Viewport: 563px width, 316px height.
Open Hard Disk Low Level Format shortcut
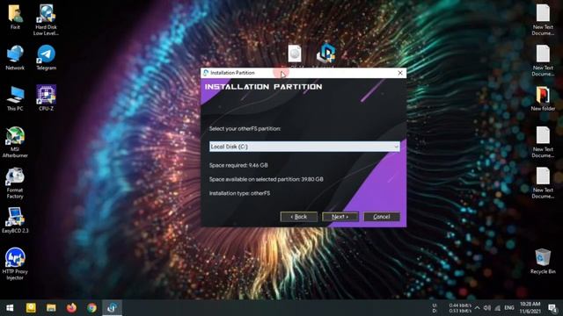tap(46, 19)
